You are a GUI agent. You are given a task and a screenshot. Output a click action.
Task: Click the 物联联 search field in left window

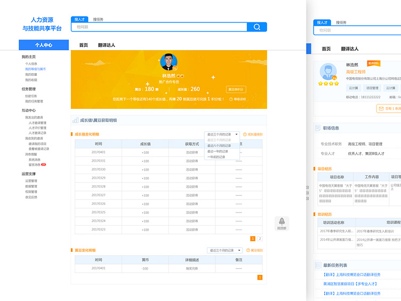click(x=159, y=27)
